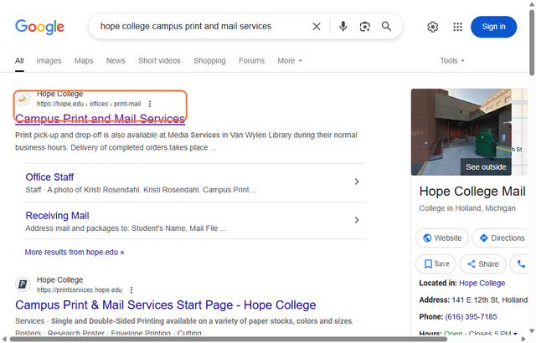Screen dimensions: 536x343
Task: Open the Hope College located-in link
Action: pos(482,283)
